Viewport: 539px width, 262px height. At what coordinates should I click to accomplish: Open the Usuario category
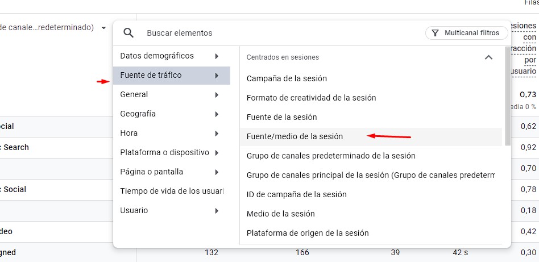click(x=134, y=210)
